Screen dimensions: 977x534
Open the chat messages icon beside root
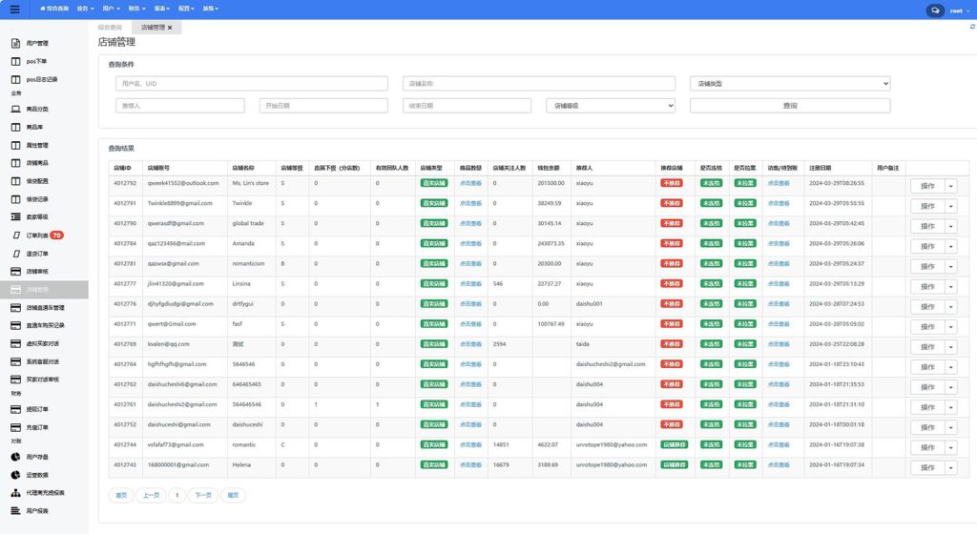[934, 10]
